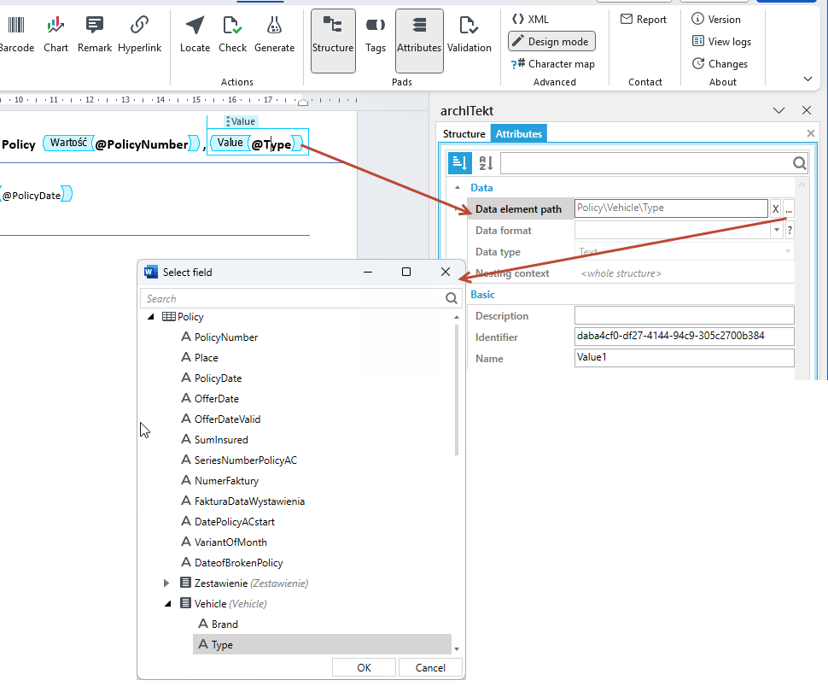Image resolution: width=828 pixels, height=686 pixels.
Task: Sort attributes by category
Action: click(x=459, y=163)
